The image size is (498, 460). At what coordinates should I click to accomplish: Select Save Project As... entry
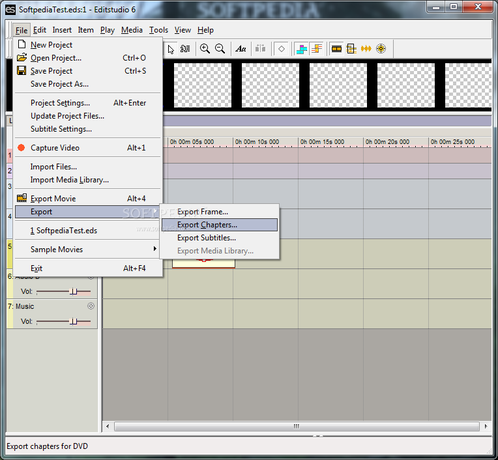click(87, 84)
